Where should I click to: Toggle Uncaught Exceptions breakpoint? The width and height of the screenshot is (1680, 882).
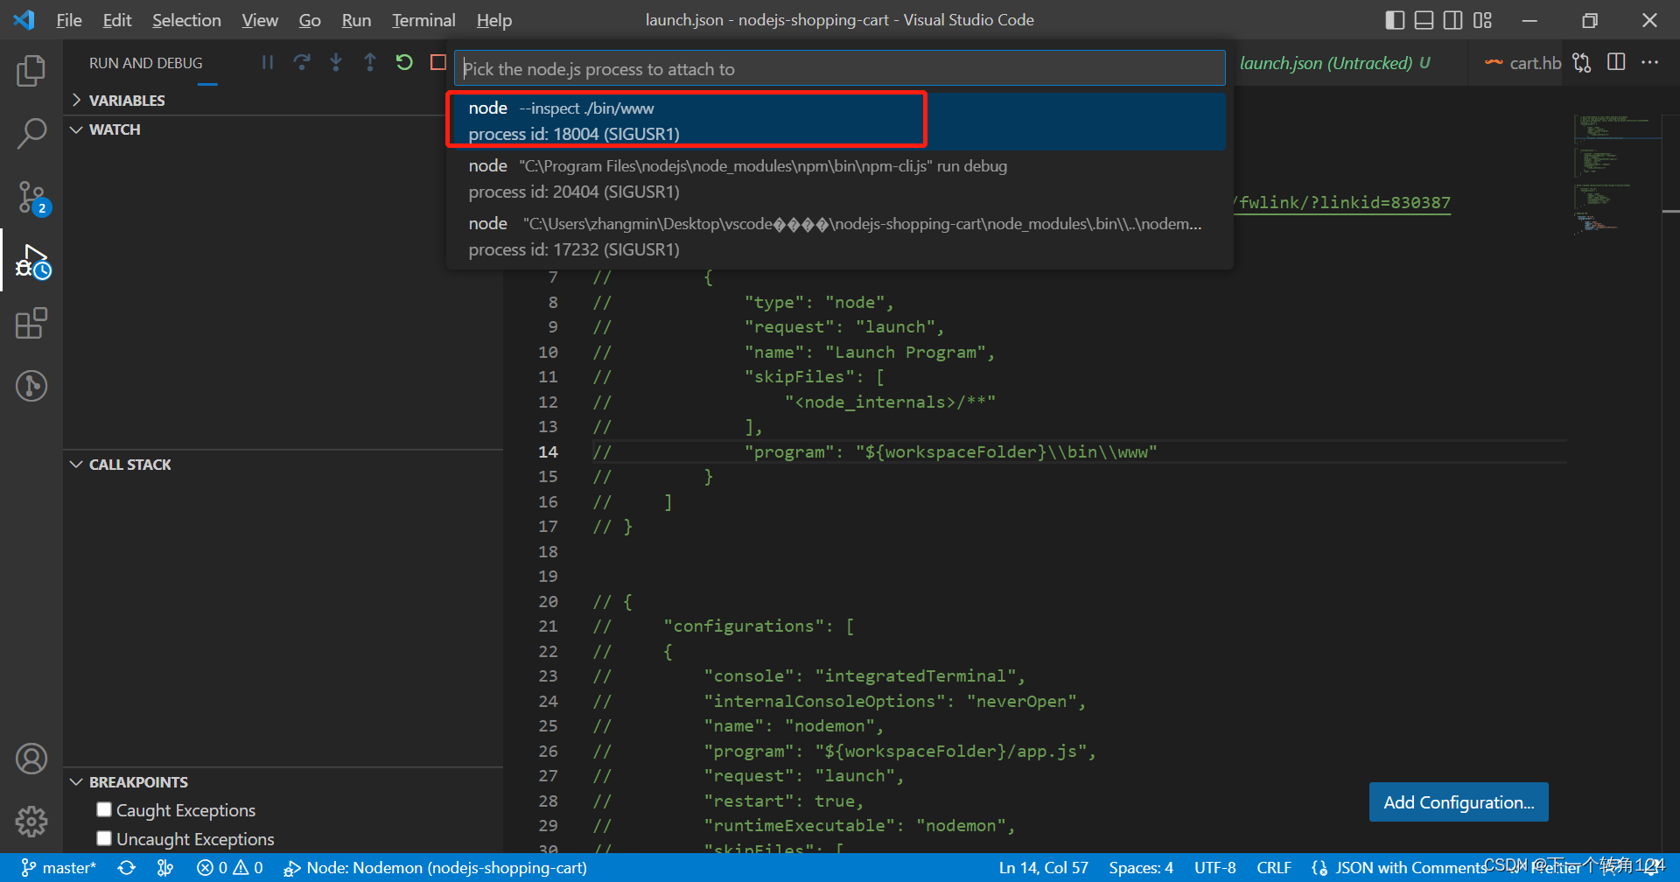pos(104,838)
